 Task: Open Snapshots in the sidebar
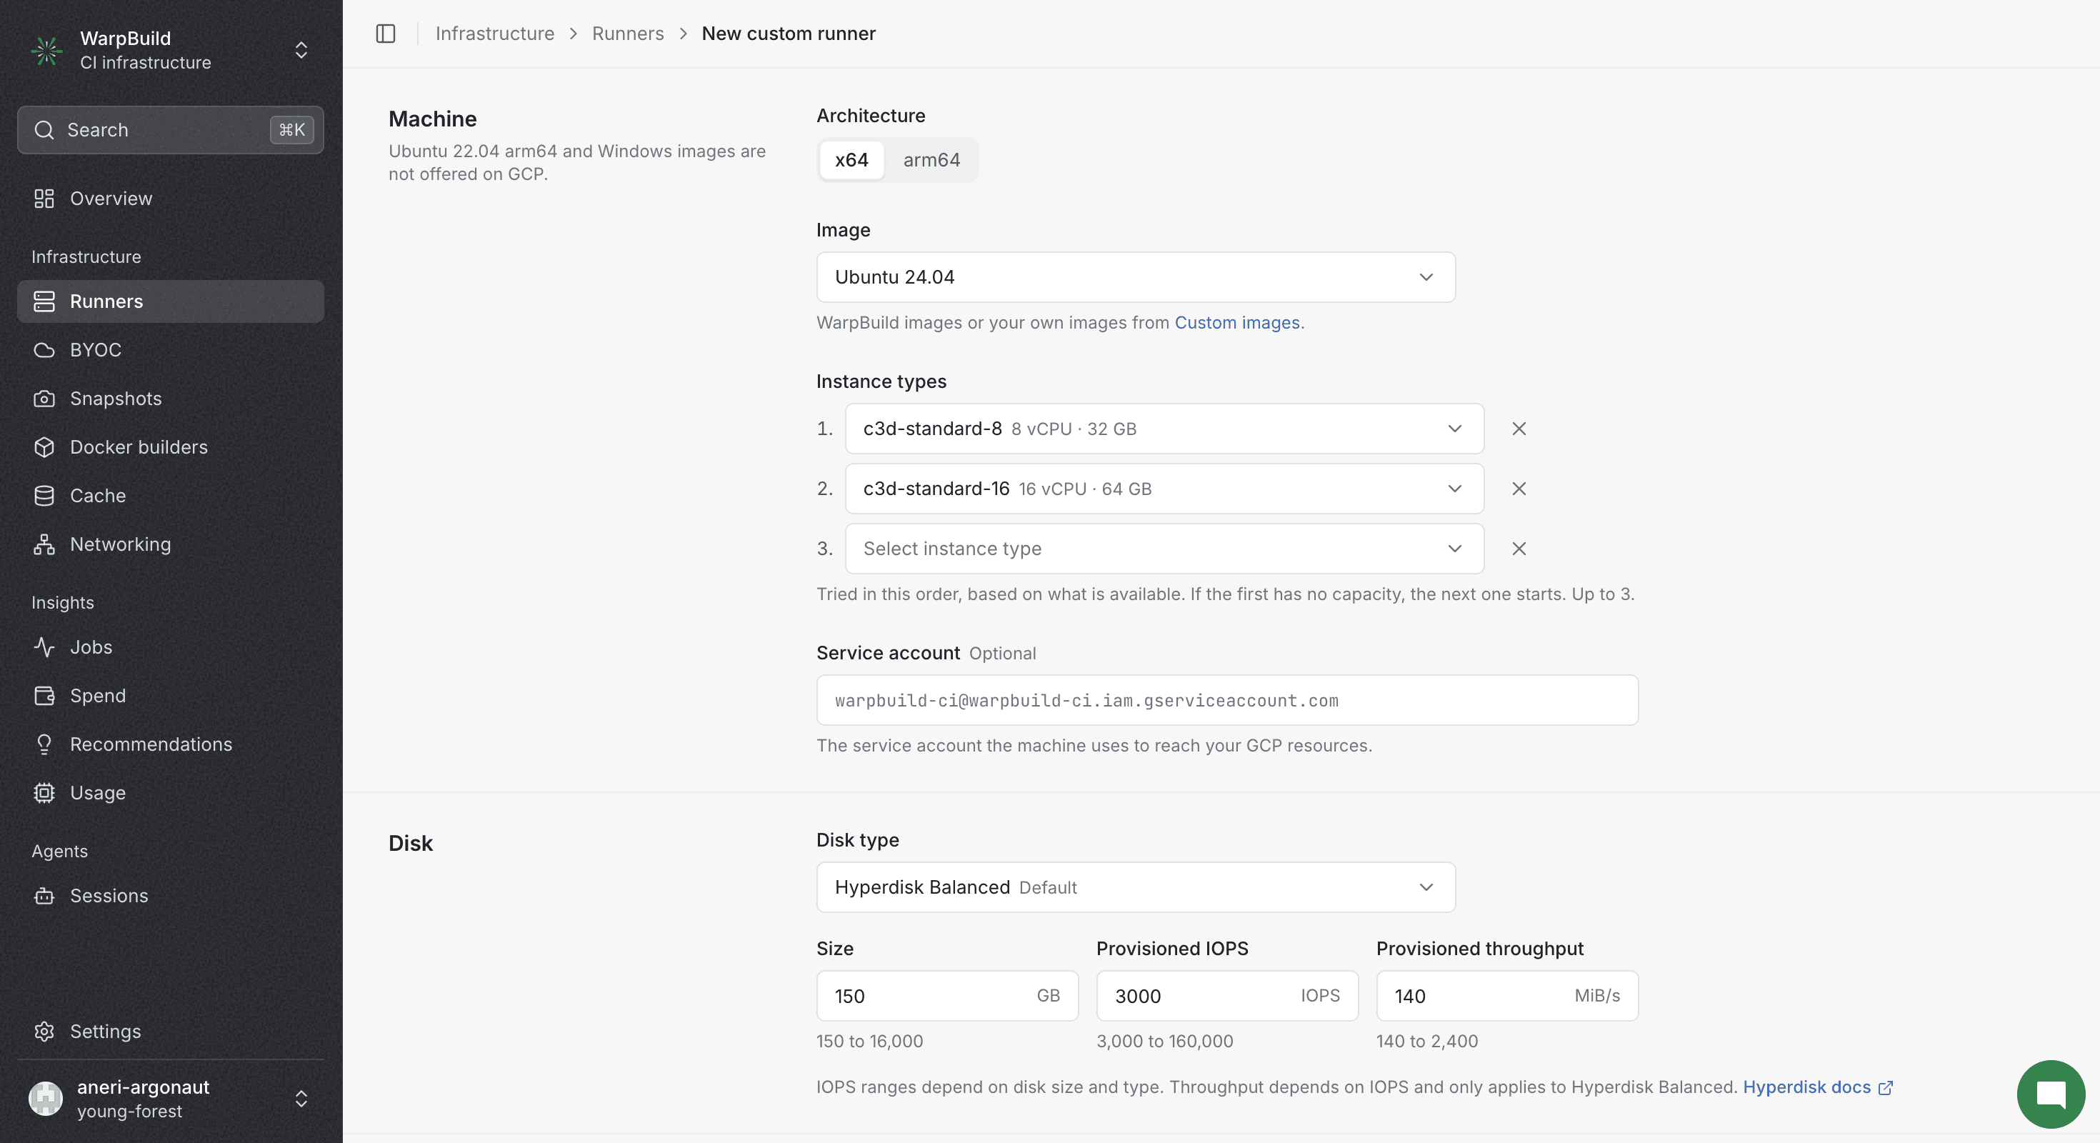(171, 399)
